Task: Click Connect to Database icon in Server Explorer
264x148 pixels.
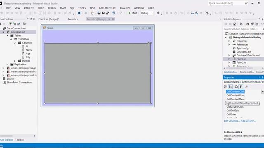Action: [10, 24]
